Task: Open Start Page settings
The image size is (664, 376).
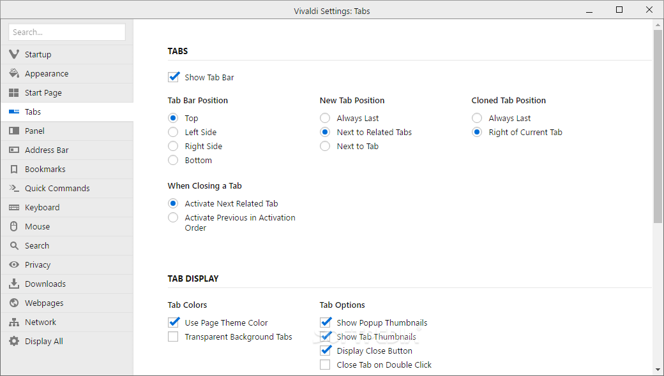Action: [67, 92]
